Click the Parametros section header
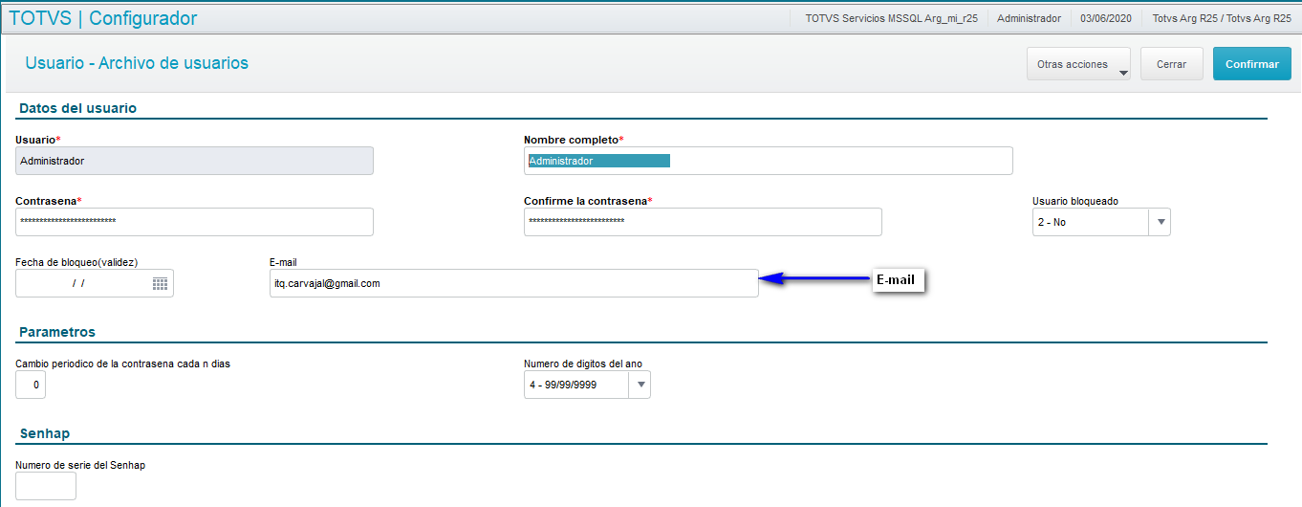This screenshot has width=1302, height=507. coord(57,332)
